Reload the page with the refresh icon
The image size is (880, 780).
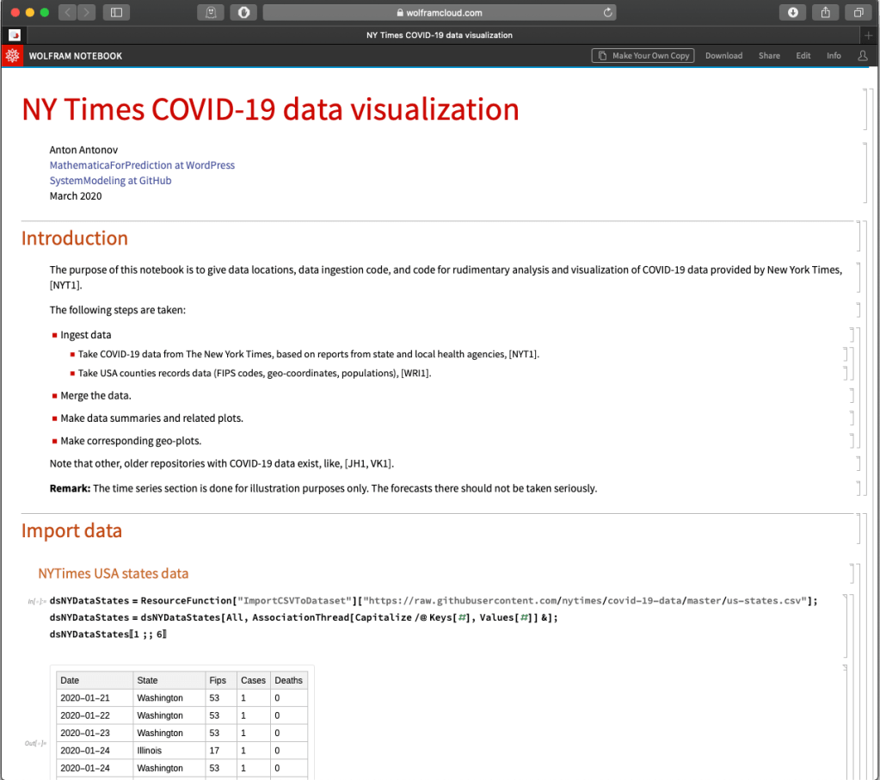pyautogui.click(x=607, y=12)
